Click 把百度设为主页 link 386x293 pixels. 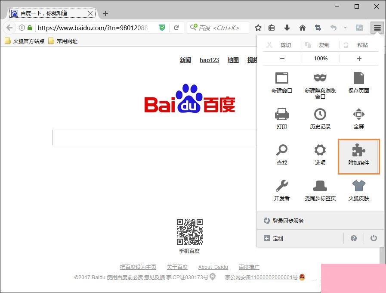click(x=138, y=267)
